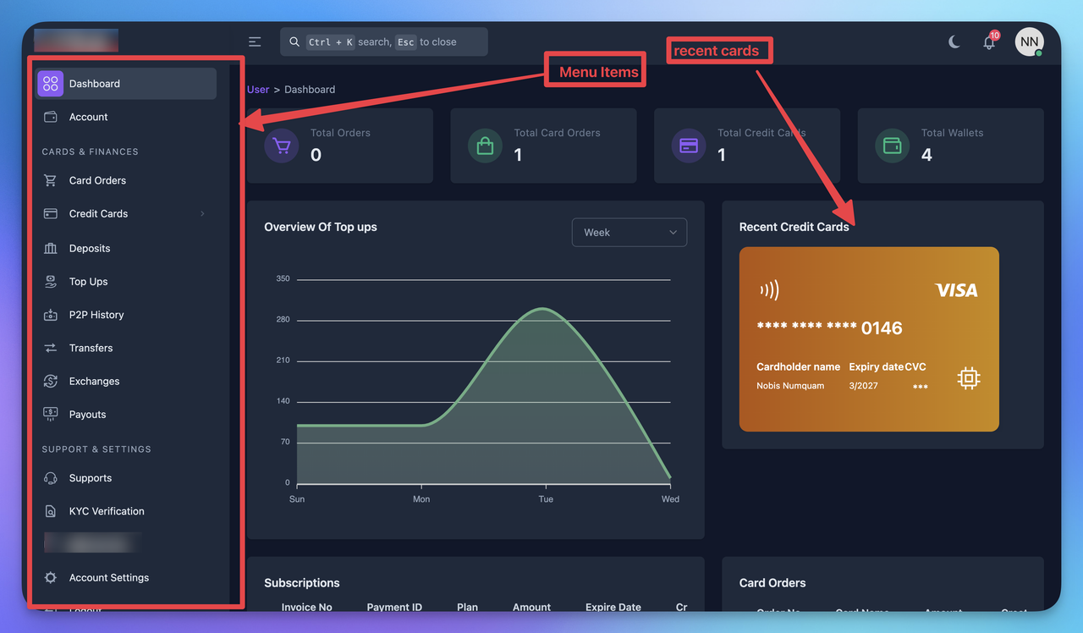Click the Total Card Orders bag icon
Image resolution: width=1083 pixels, height=633 pixels.
click(x=485, y=146)
